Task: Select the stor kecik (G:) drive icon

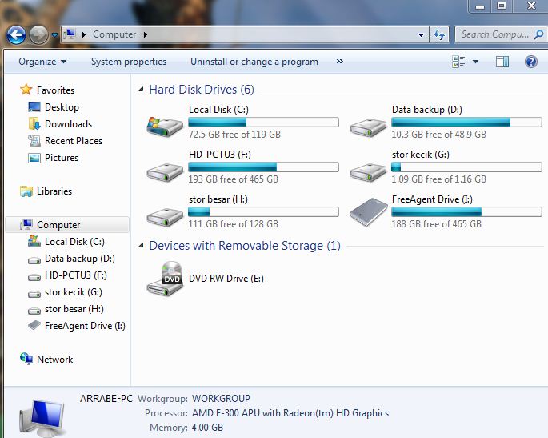Action: coord(368,172)
